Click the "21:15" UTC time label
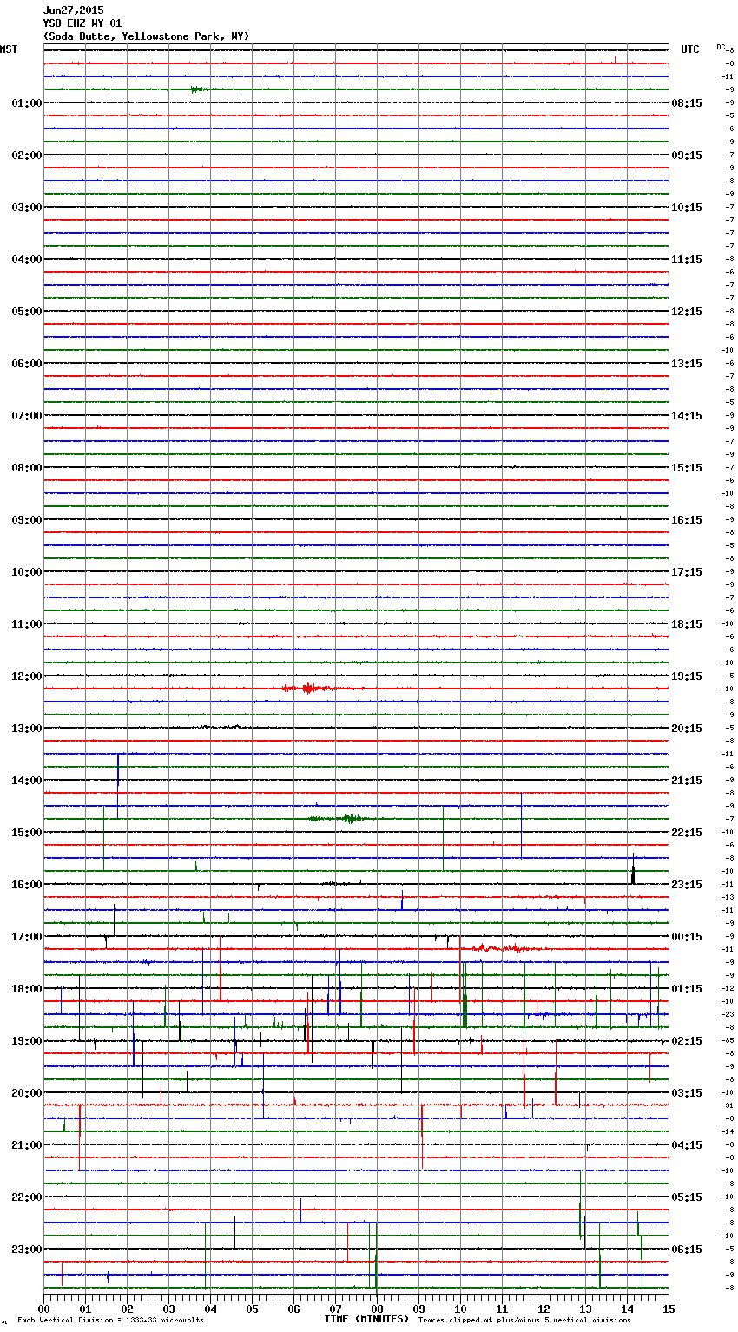This screenshot has height=1332, width=738. (687, 781)
